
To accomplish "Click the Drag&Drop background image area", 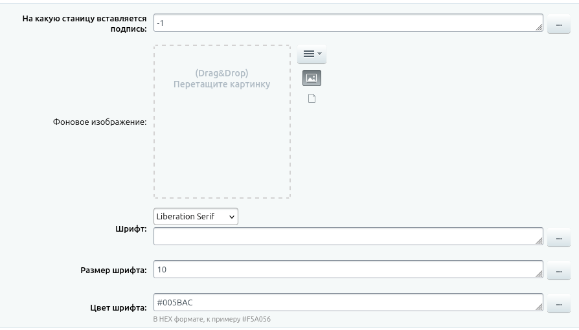I will (x=222, y=122).
